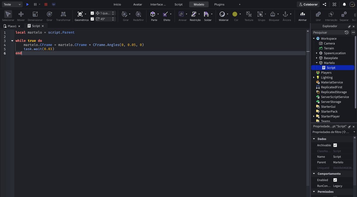
Task: Select Baseplate in Explorer
Action: click(331, 58)
